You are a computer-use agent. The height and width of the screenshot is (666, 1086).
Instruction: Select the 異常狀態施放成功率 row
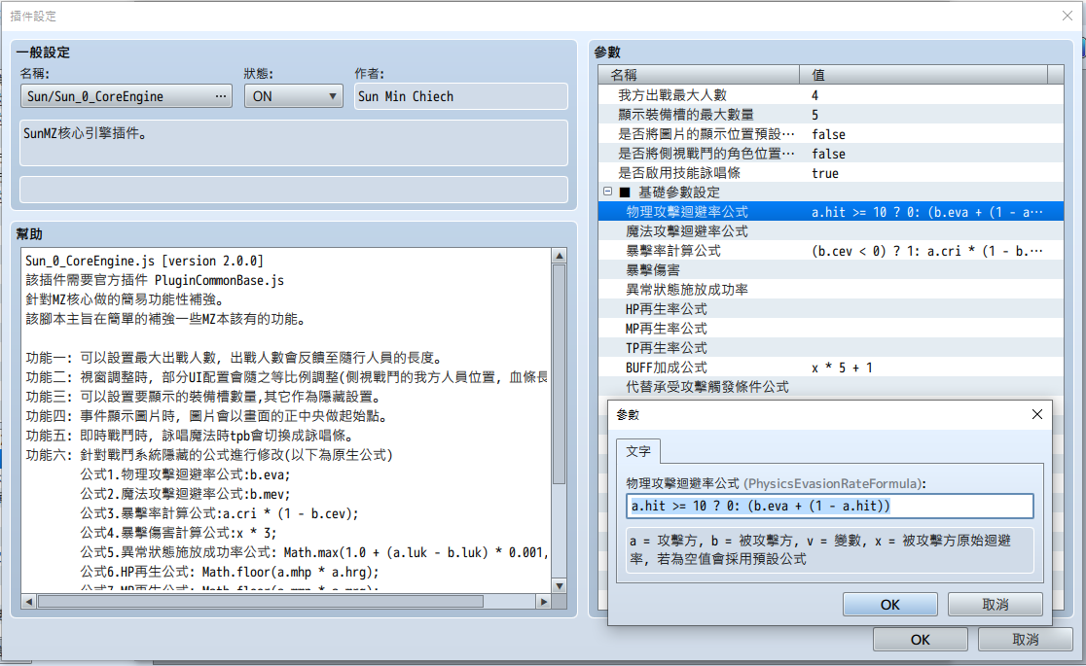pos(830,290)
